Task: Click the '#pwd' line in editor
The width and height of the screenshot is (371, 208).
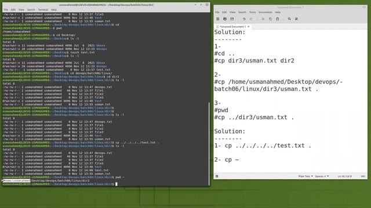Action: (221, 110)
